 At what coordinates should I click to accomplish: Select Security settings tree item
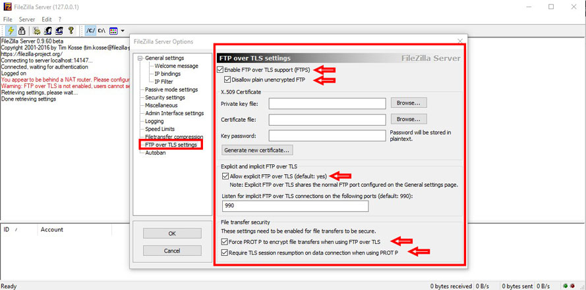click(165, 97)
